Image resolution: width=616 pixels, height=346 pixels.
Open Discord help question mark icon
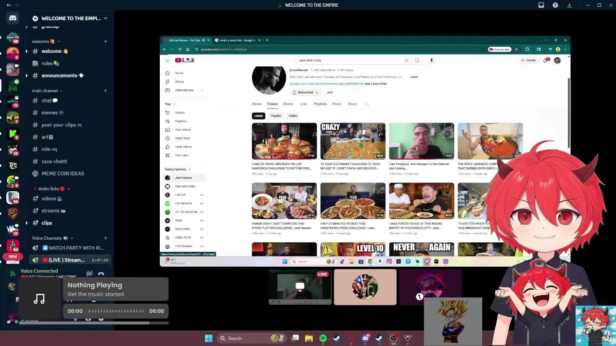(555, 5)
